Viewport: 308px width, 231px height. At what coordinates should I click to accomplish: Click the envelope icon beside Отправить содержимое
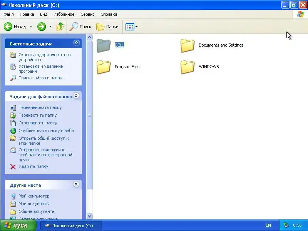tap(13, 150)
